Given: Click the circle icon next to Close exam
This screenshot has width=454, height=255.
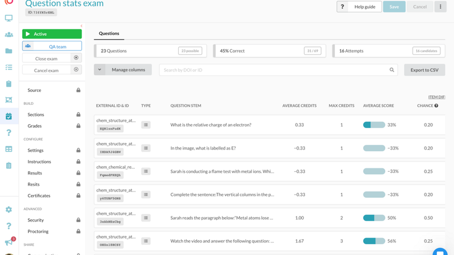Looking at the screenshot, I should tap(76, 58).
